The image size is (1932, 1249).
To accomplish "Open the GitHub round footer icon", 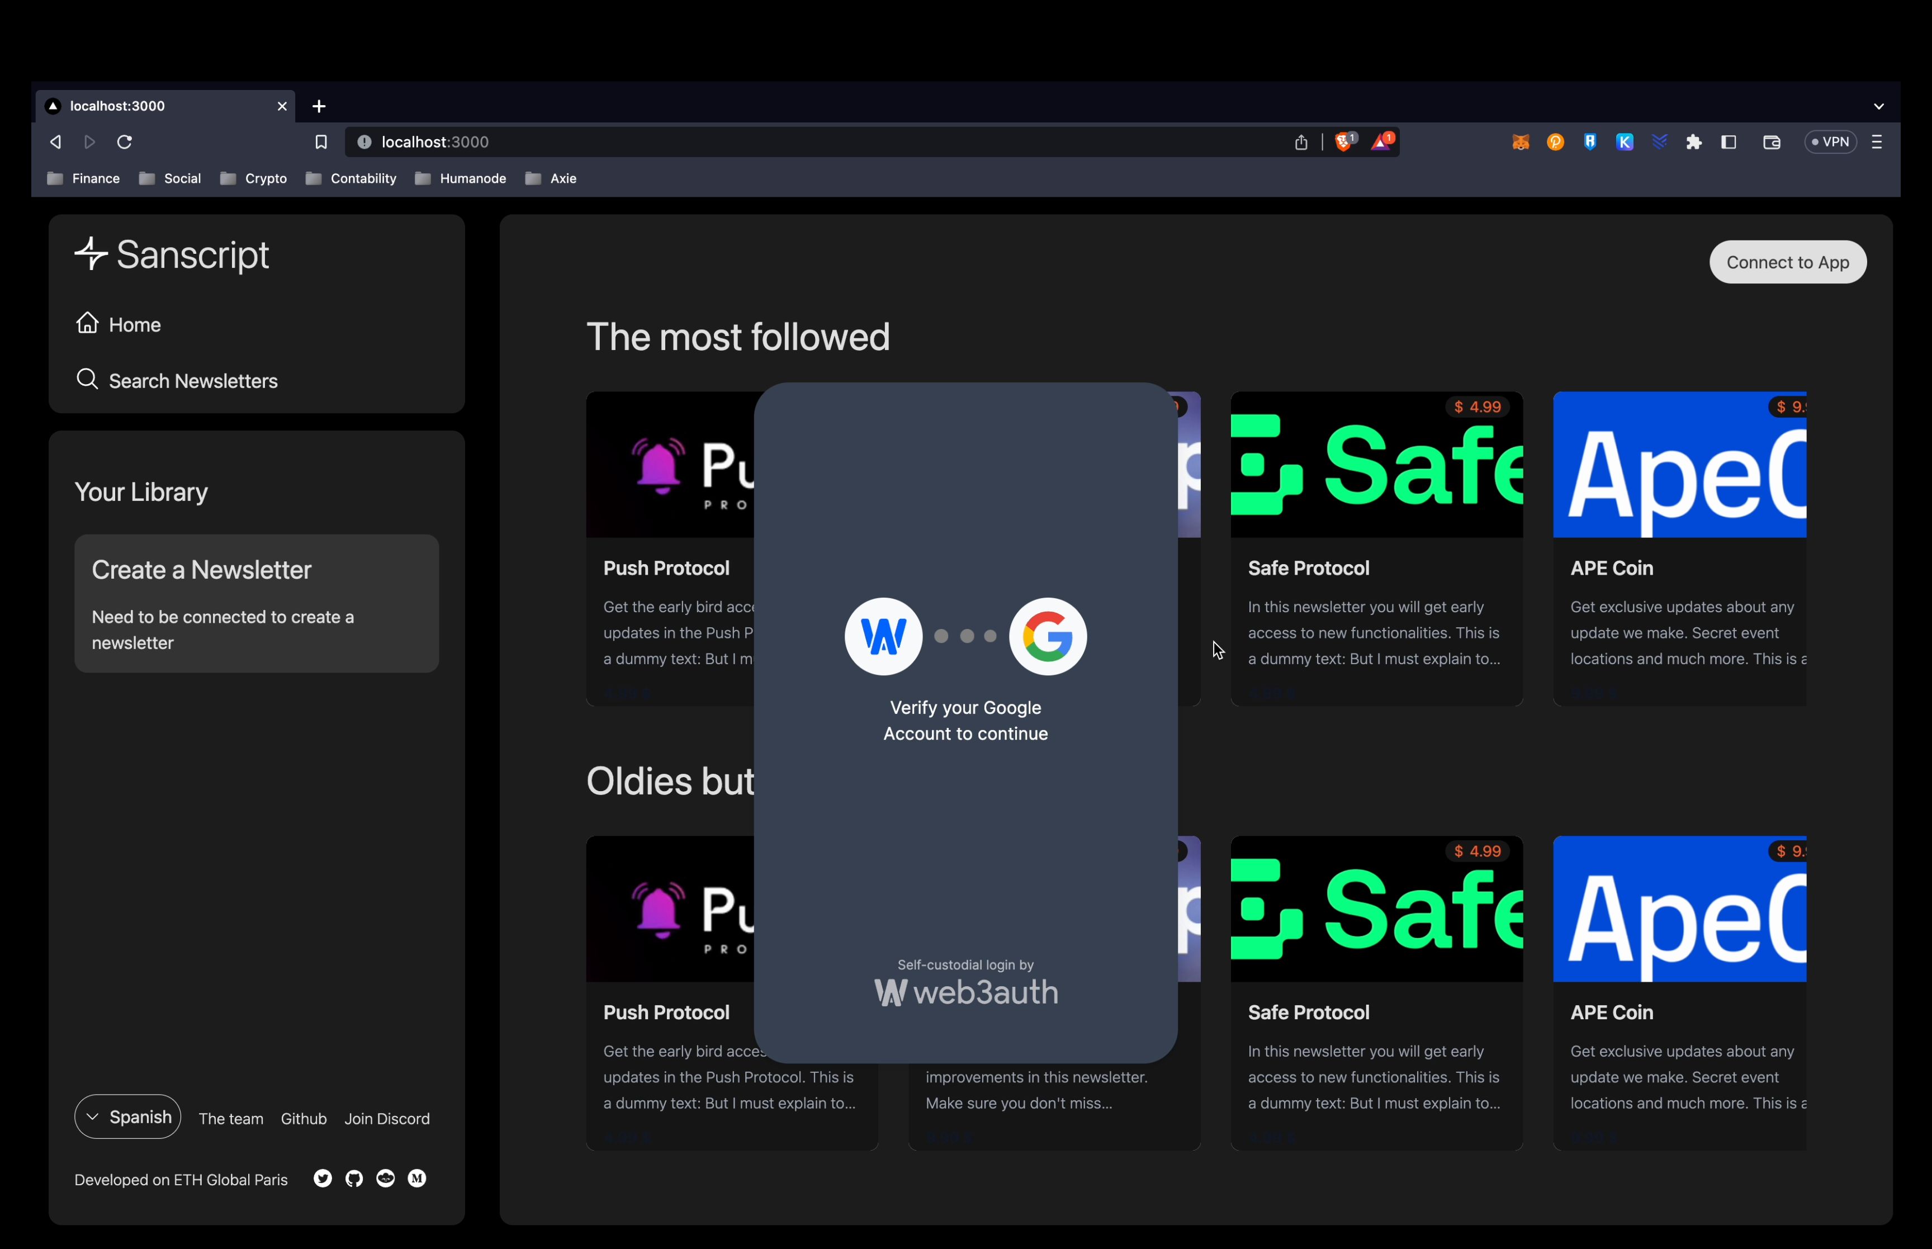I will click(x=354, y=1179).
